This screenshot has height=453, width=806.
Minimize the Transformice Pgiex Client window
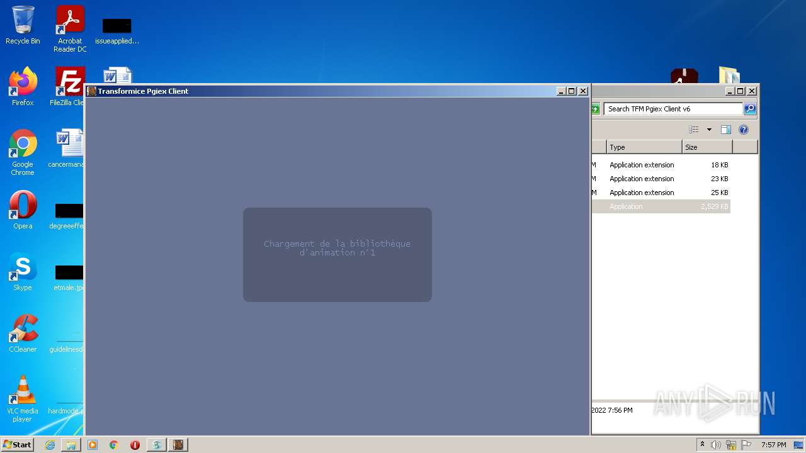click(x=561, y=91)
